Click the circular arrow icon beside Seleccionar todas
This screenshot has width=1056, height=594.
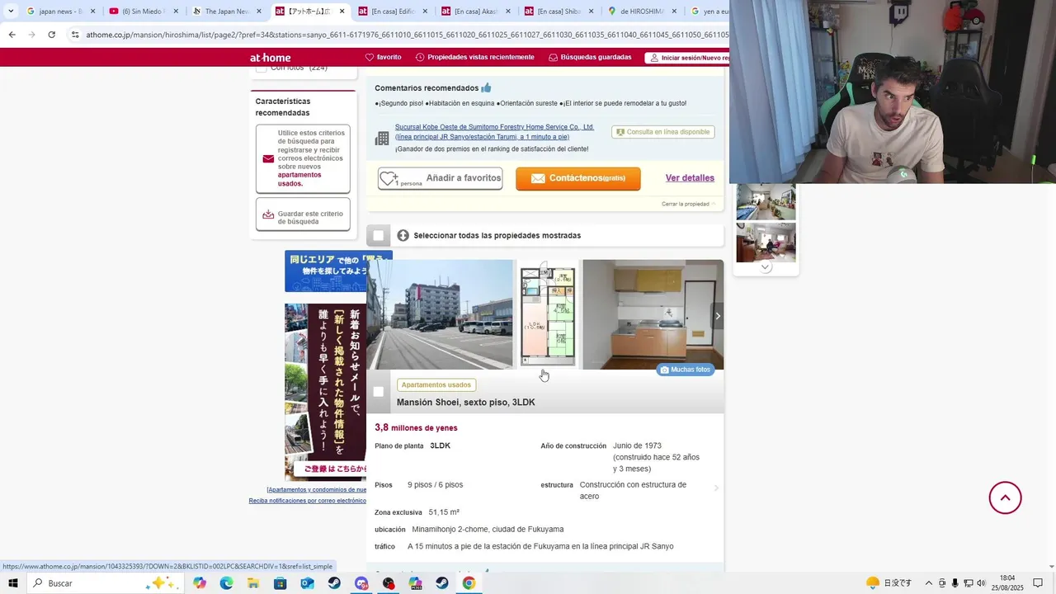pos(403,235)
